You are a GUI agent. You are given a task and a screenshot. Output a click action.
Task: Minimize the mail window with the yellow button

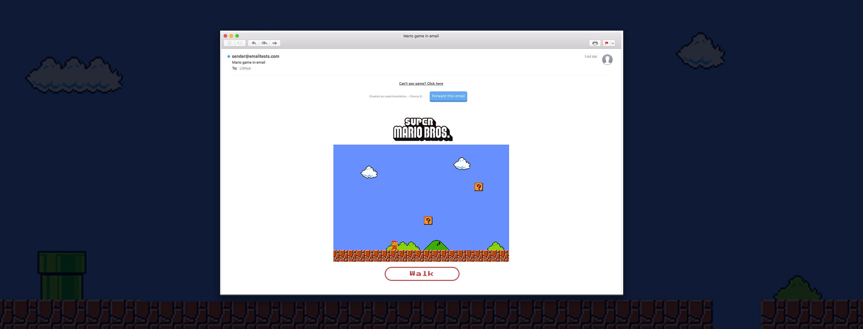(x=231, y=36)
